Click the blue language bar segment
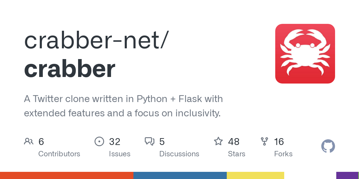Image resolution: width=359 pixels, height=179 pixels. tap(180, 175)
